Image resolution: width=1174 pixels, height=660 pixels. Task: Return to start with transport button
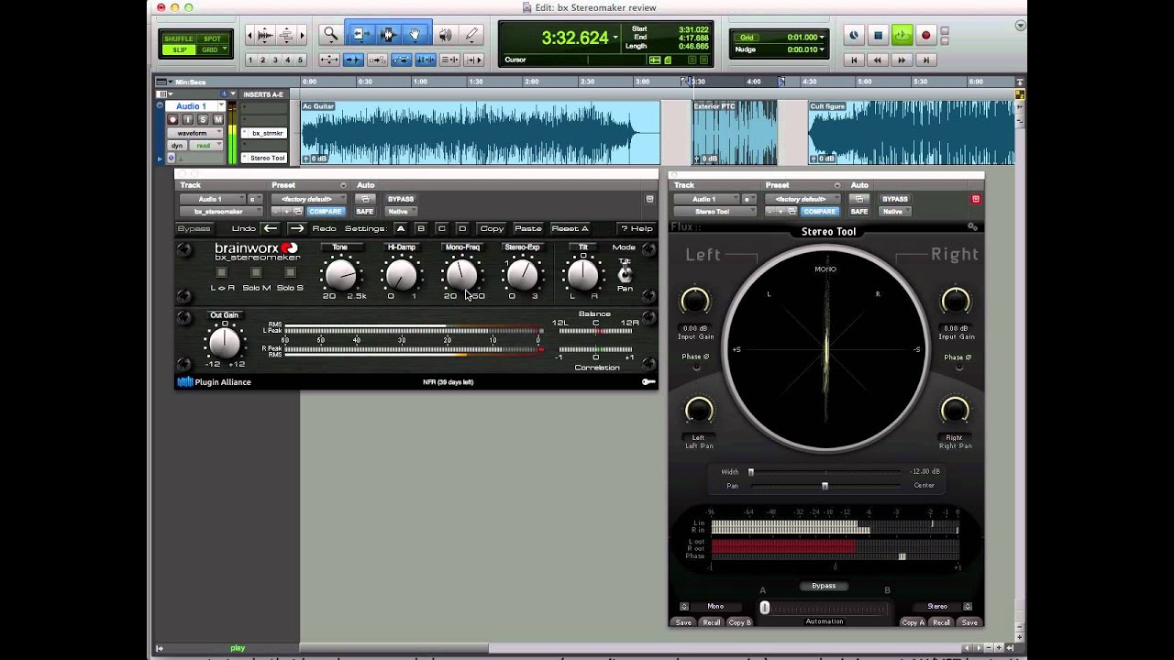(855, 60)
